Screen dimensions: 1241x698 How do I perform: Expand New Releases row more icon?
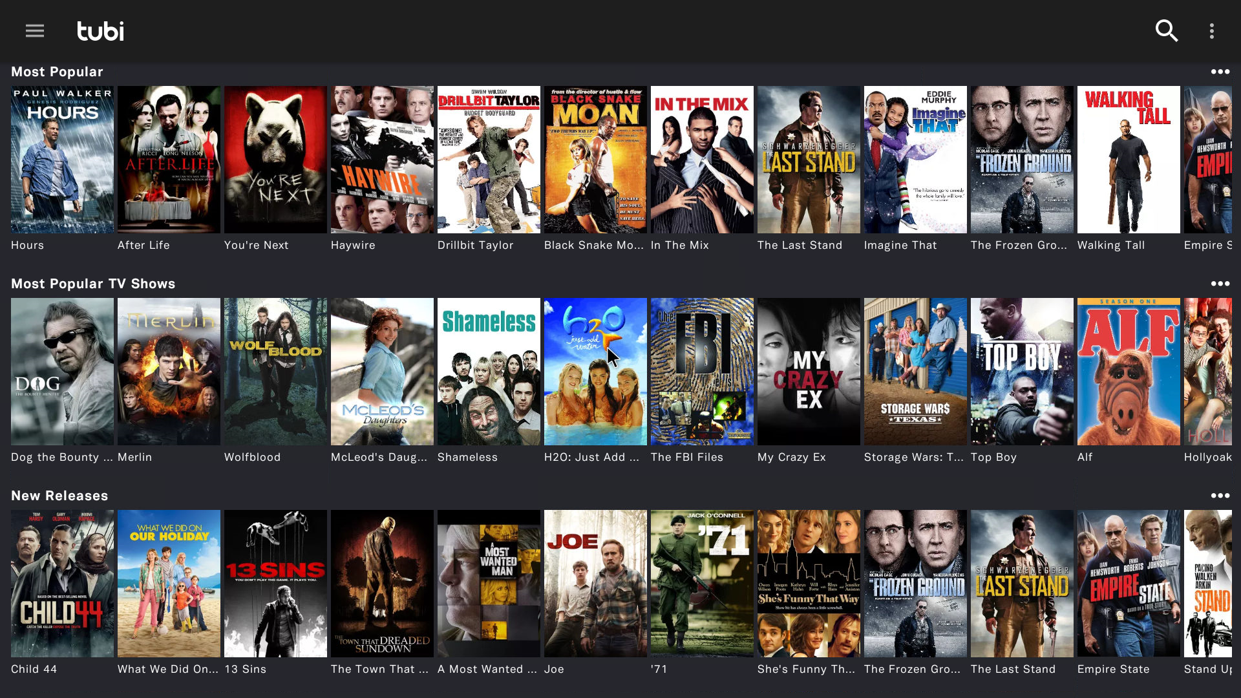point(1220,496)
